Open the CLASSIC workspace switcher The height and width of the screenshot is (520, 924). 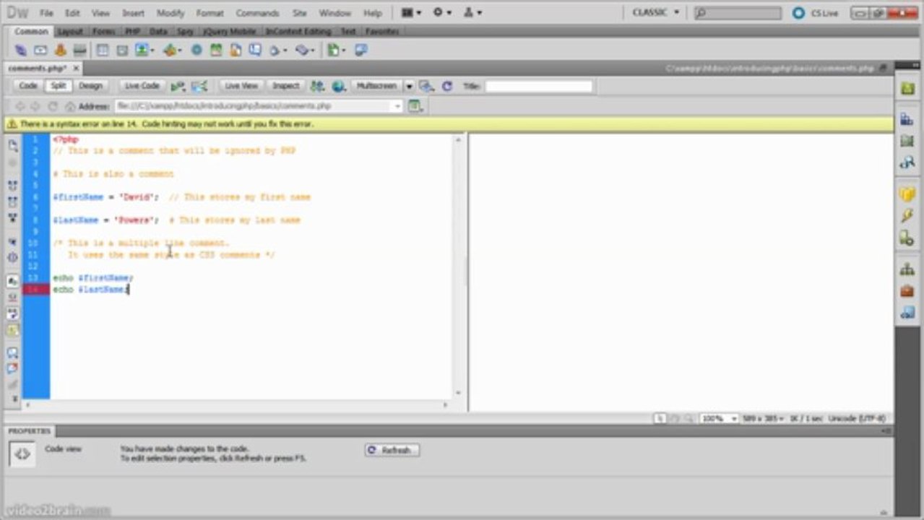[x=656, y=12]
